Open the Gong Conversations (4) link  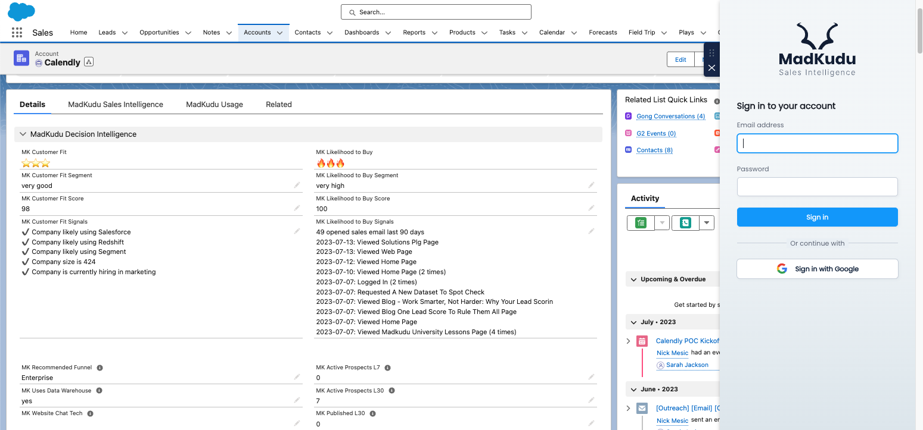pos(670,117)
